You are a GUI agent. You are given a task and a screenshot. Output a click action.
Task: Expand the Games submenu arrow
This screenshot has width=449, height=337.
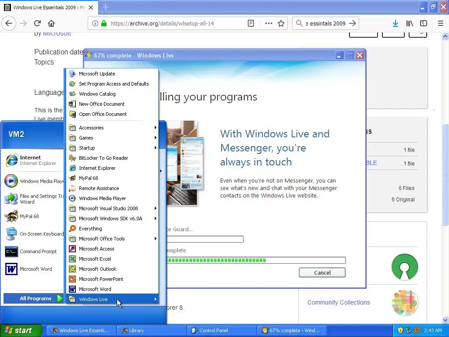pos(156,137)
